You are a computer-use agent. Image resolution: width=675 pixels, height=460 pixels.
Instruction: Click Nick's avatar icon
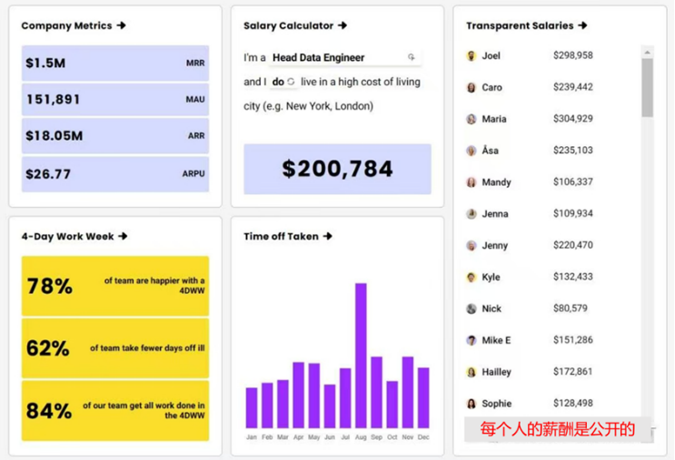tap(472, 308)
